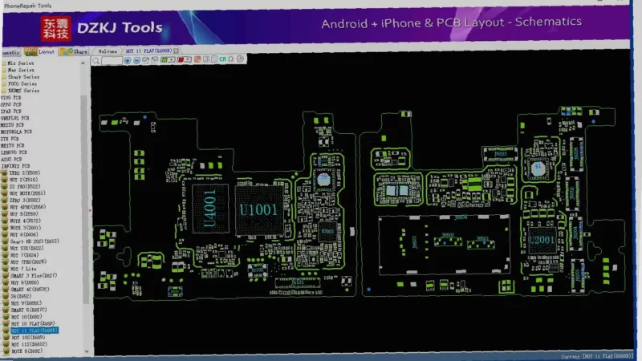Viewport: 642px width, 361px height.
Task: Expand the OPPO PCB category
Action: [x=10, y=104]
